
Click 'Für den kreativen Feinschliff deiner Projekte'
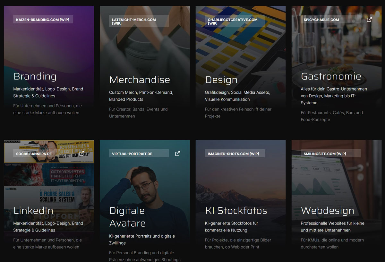(x=238, y=113)
